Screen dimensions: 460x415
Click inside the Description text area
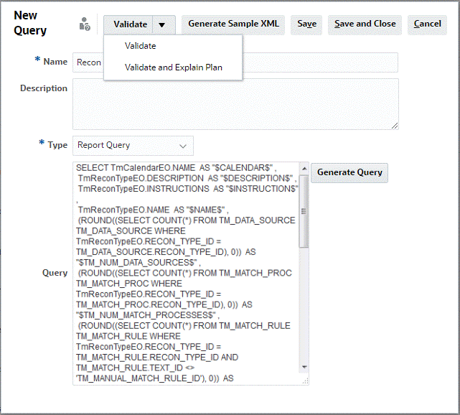[x=235, y=103]
